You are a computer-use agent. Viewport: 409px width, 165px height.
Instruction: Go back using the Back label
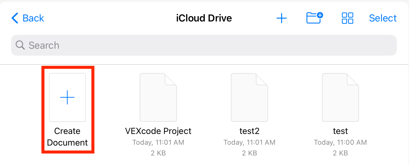point(33,18)
